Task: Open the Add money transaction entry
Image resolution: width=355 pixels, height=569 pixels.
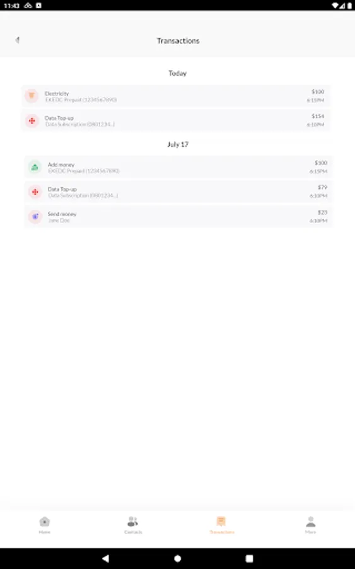Action: point(178,167)
